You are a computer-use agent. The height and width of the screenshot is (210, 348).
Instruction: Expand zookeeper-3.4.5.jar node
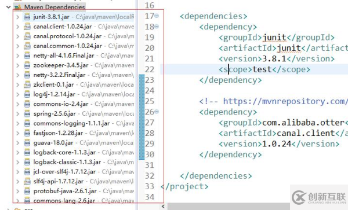click(18, 65)
